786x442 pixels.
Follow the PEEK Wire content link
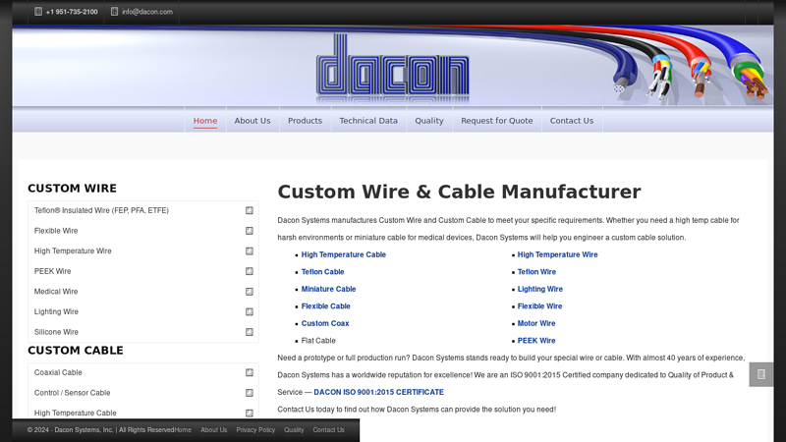point(536,340)
